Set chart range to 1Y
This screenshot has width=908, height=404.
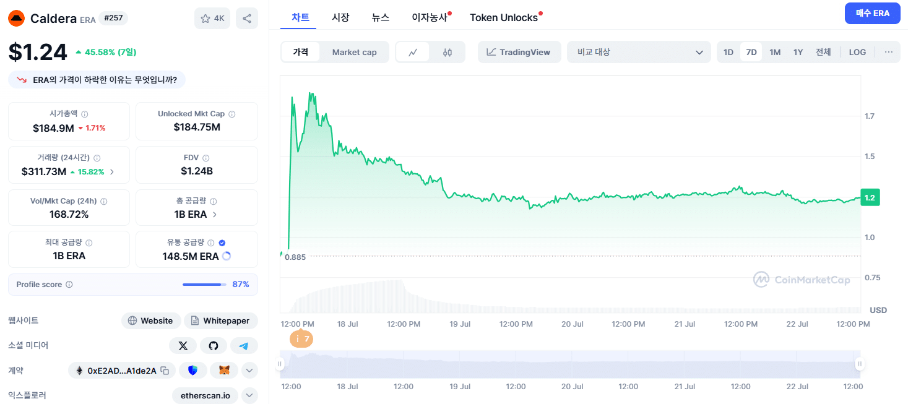[x=798, y=52]
